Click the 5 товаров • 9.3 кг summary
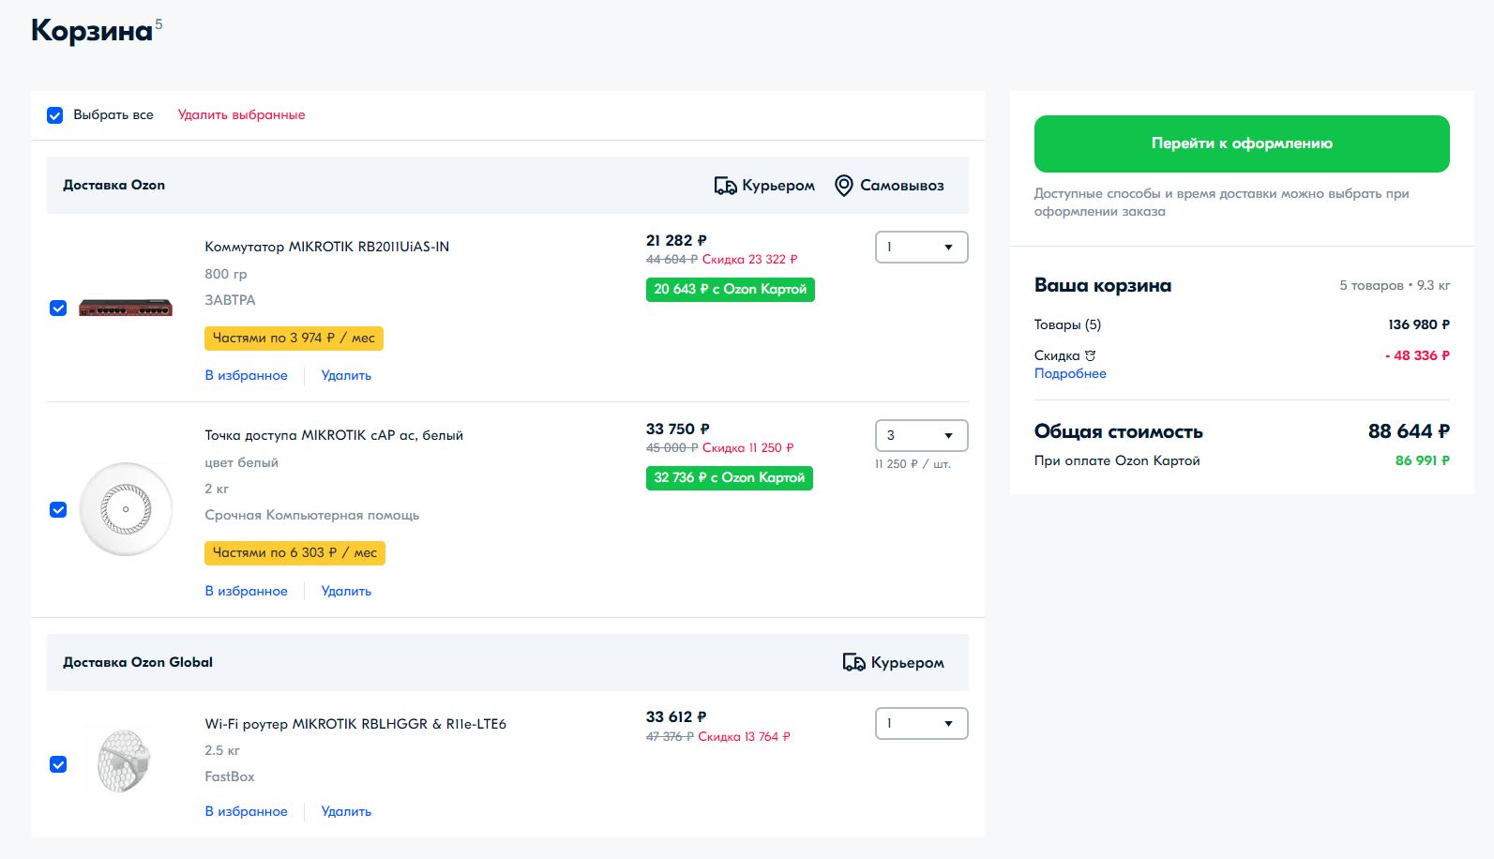 point(1395,285)
